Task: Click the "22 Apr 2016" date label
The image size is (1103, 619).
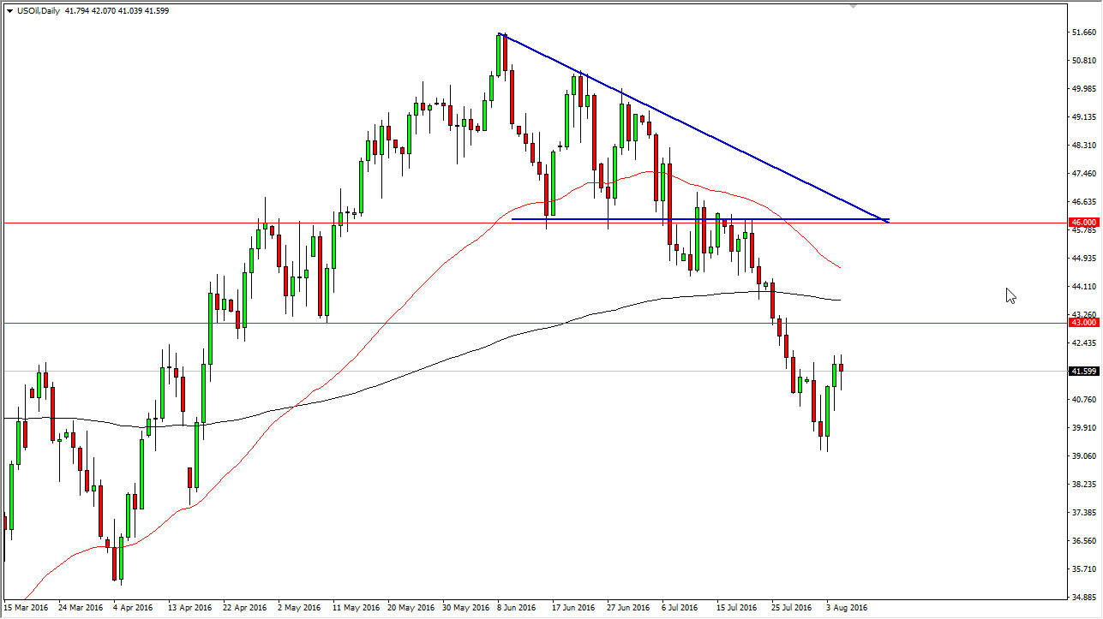Action: coord(246,607)
